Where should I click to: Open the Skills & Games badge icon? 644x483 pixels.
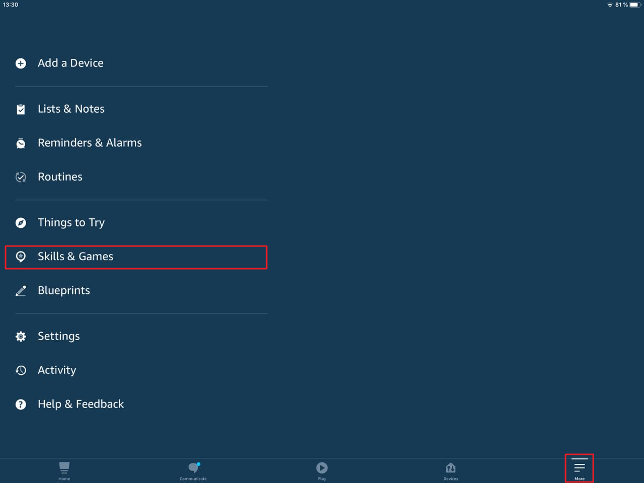[x=21, y=257]
